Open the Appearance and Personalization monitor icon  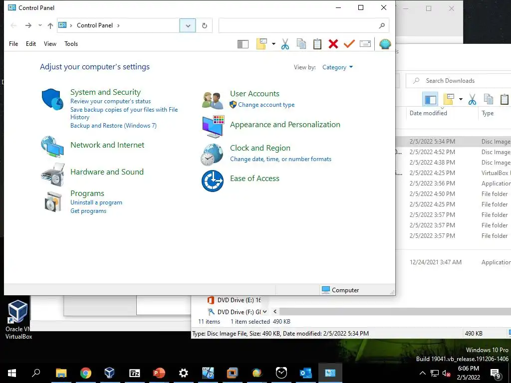coord(213,127)
